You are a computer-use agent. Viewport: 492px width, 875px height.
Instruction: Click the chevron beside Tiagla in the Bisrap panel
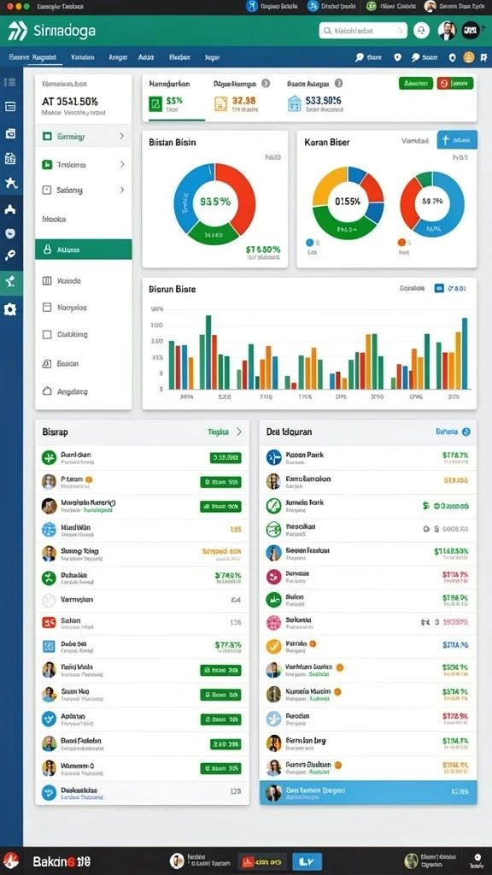[x=239, y=432]
